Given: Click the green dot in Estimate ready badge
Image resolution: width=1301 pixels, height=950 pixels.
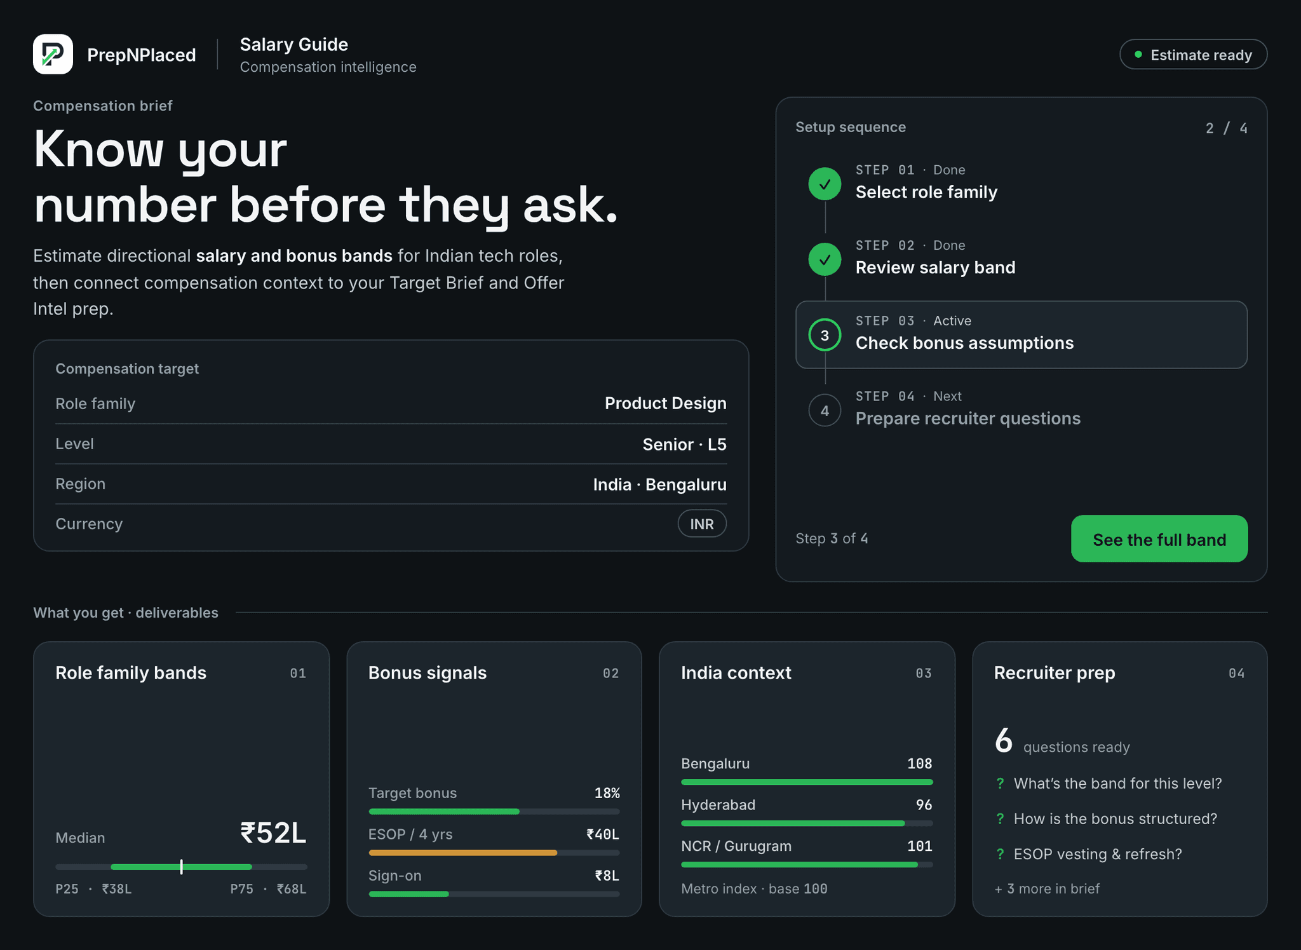Looking at the screenshot, I should click(1138, 55).
